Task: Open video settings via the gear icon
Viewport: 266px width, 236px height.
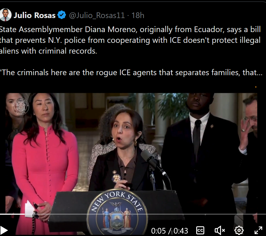Action: pyautogui.click(x=239, y=230)
